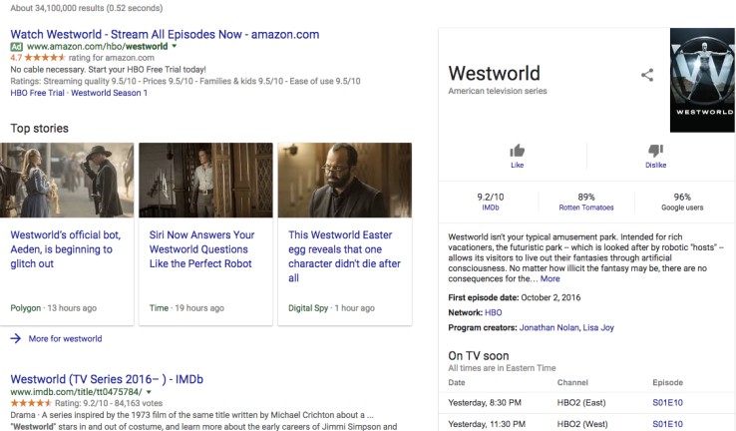Click the HBO Free Trial sitelink
Viewport: 736px width, 431px height.
pos(38,93)
